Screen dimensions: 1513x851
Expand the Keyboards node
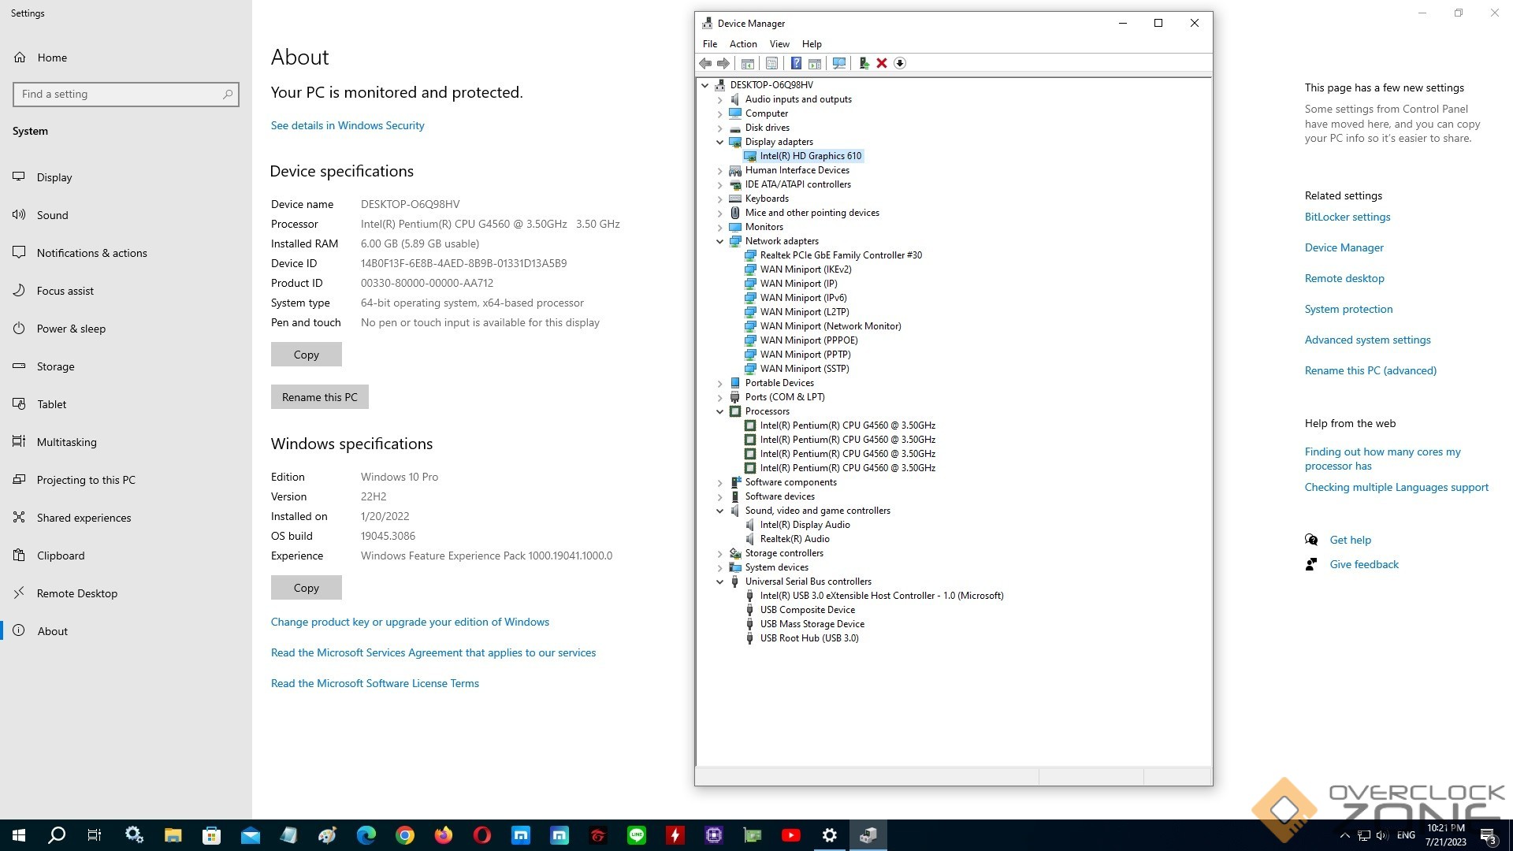click(x=719, y=199)
